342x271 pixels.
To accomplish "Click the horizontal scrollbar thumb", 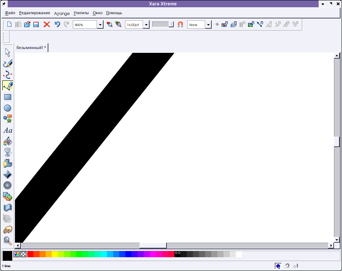I will 153,245.
